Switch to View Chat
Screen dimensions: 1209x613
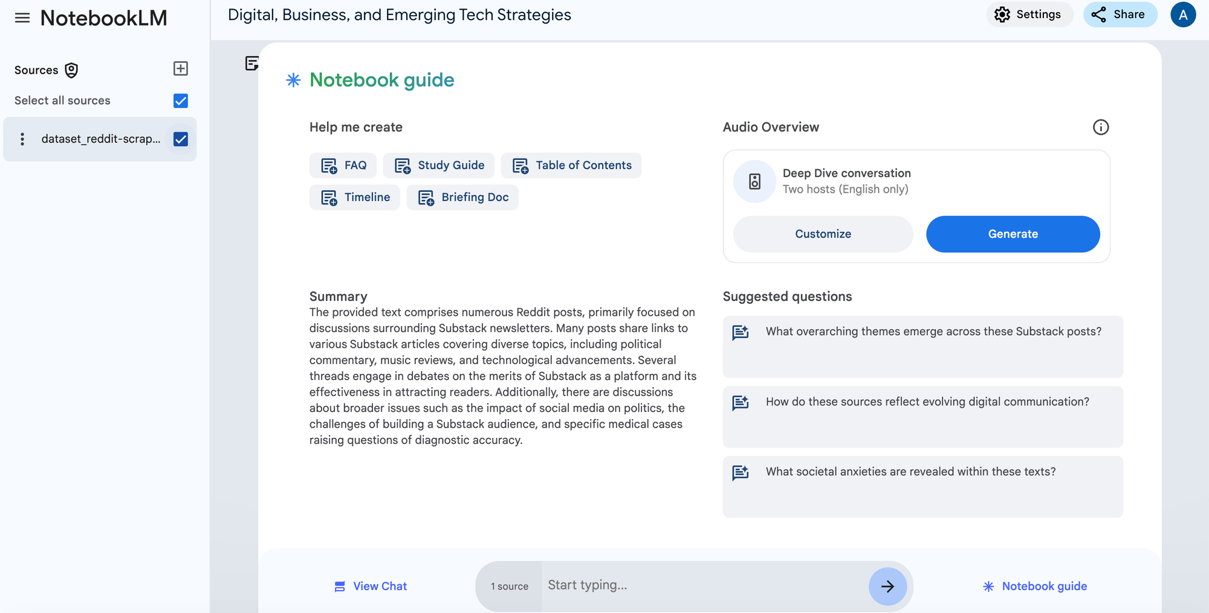click(371, 586)
